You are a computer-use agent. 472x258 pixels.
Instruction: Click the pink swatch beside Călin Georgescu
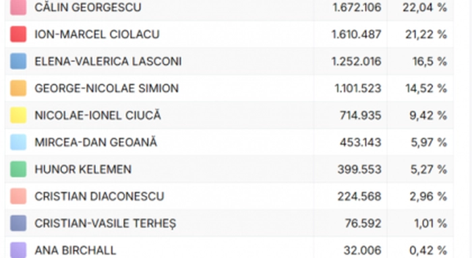point(18,7)
